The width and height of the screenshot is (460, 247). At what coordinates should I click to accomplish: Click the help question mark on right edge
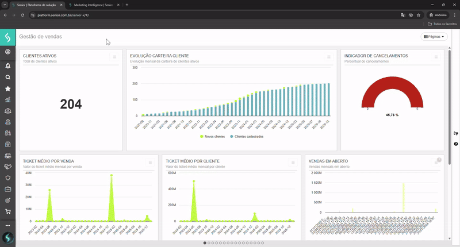[x=456, y=144]
